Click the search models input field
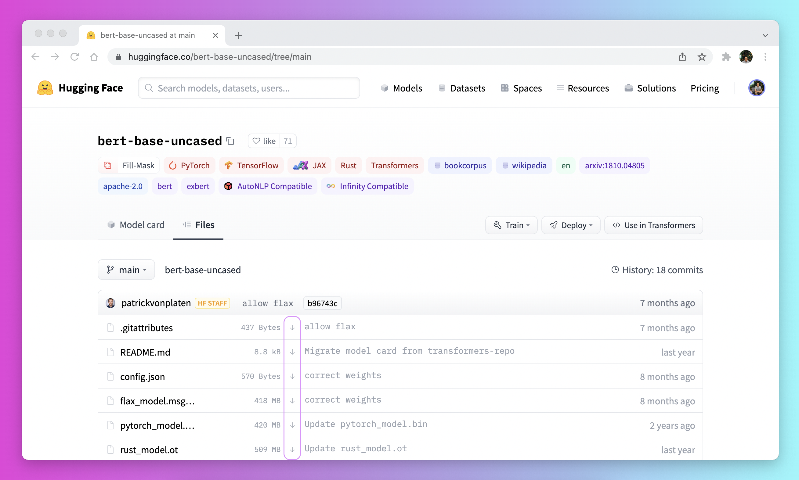The height and width of the screenshot is (480, 799). pos(249,88)
